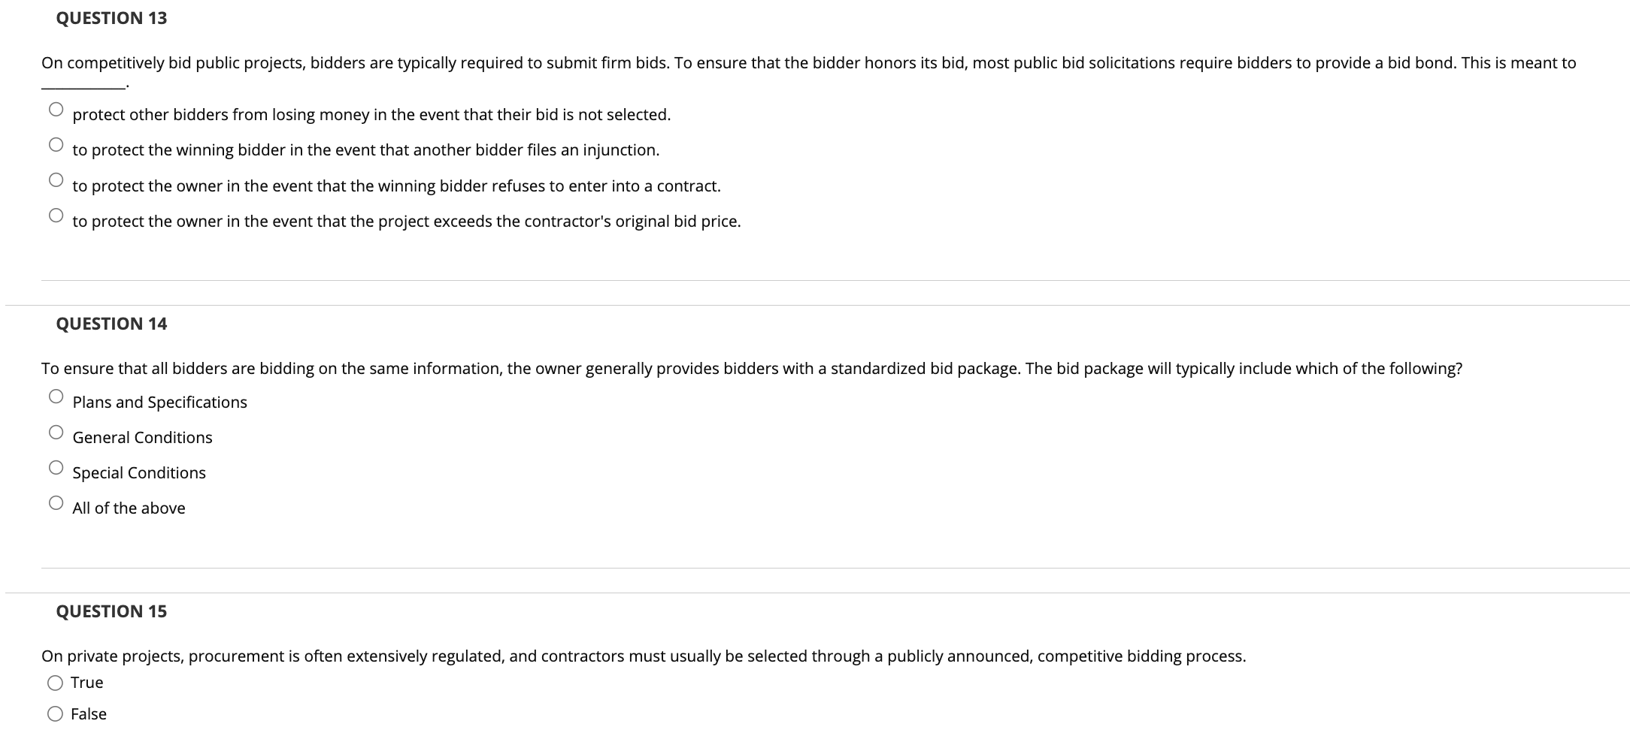Choose General Conditions radio button
Viewport: 1630px width, 742px height.
(56, 432)
